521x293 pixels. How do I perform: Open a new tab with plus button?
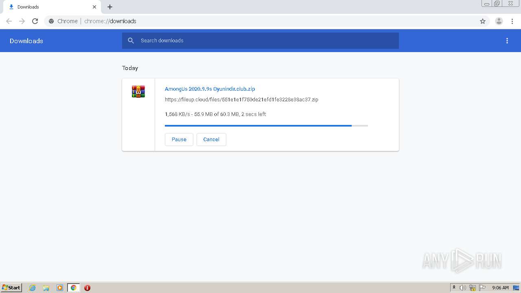(x=110, y=7)
